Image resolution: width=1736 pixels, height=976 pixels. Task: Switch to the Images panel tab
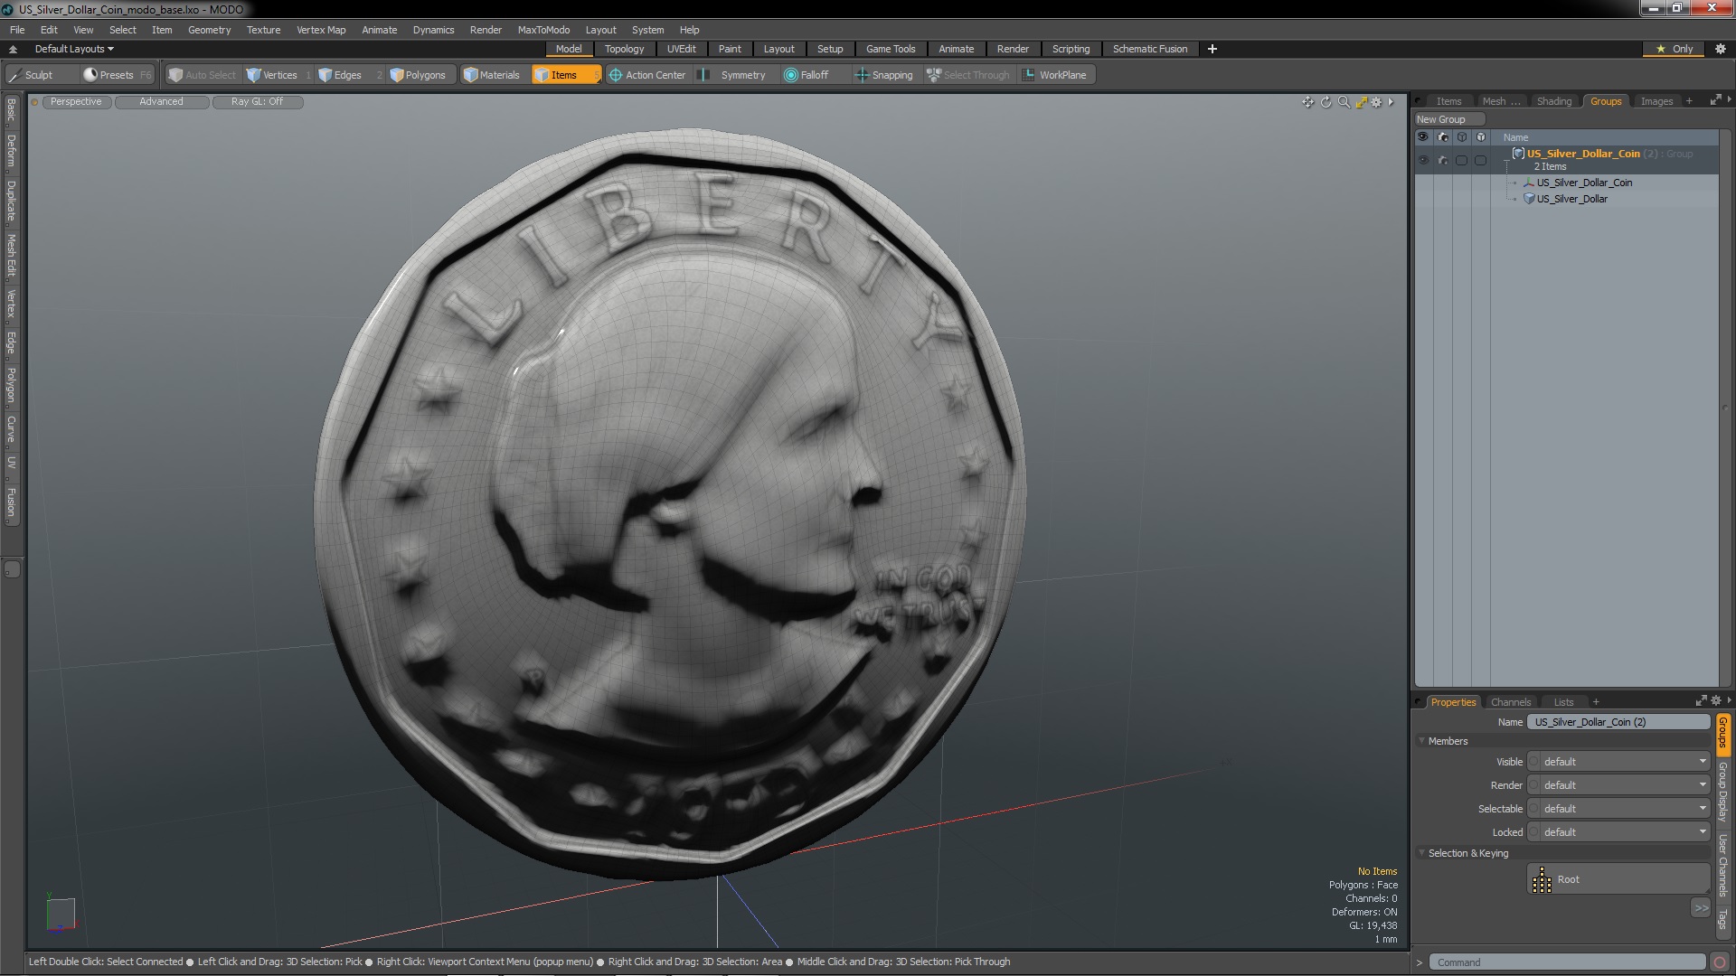[x=1656, y=101]
